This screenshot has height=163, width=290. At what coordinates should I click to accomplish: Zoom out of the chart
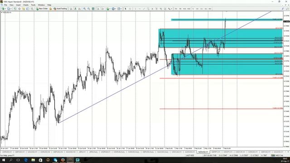(89, 9)
